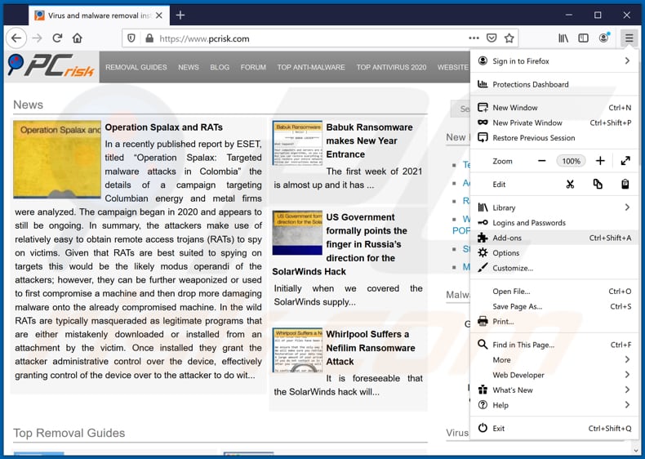Paste using the clipboard icon

point(625,184)
